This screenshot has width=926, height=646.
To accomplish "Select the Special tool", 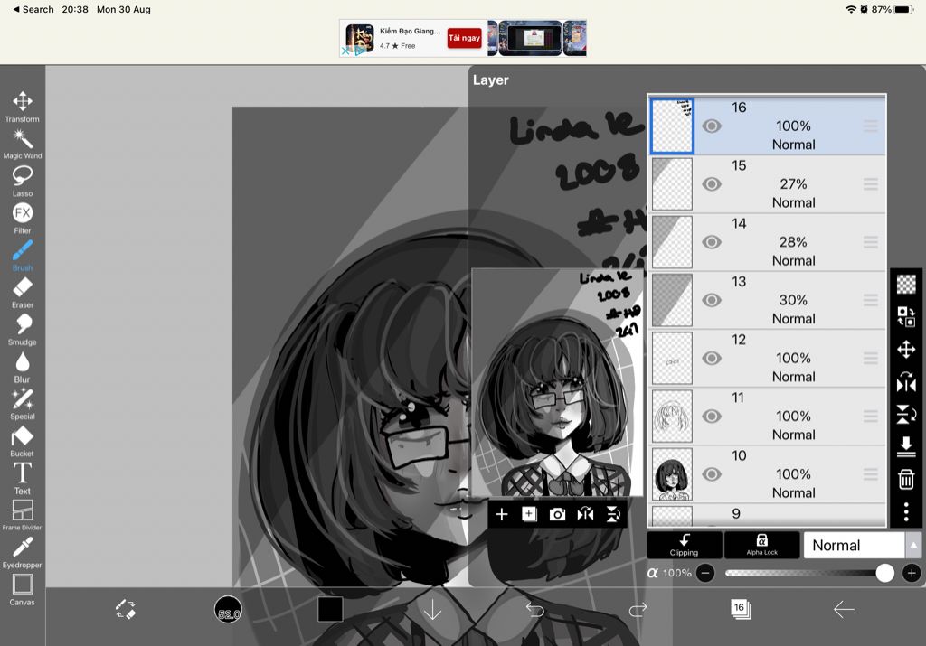I will point(23,404).
